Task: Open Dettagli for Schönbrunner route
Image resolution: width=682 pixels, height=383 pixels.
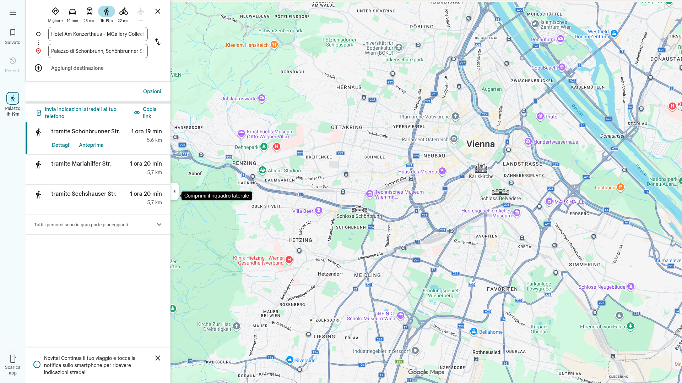Action: [61, 145]
